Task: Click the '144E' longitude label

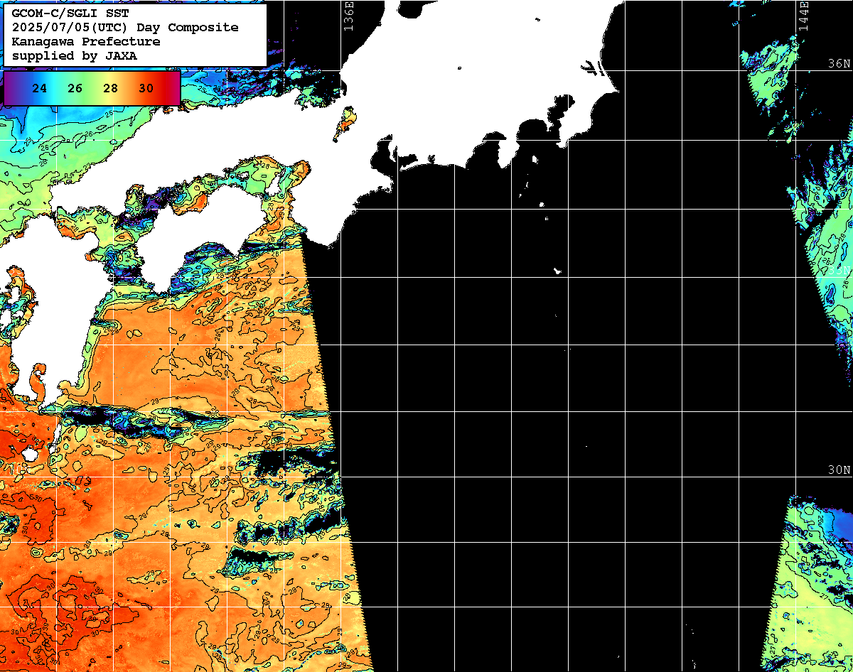Action: click(804, 16)
